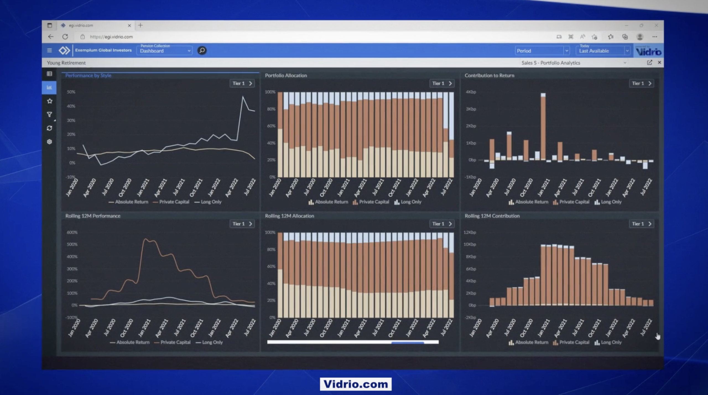This screenshot has width=708, height=395.
Task: Click Tier 1 button in Contribution to Return
Action: click(x=641, y=83)
